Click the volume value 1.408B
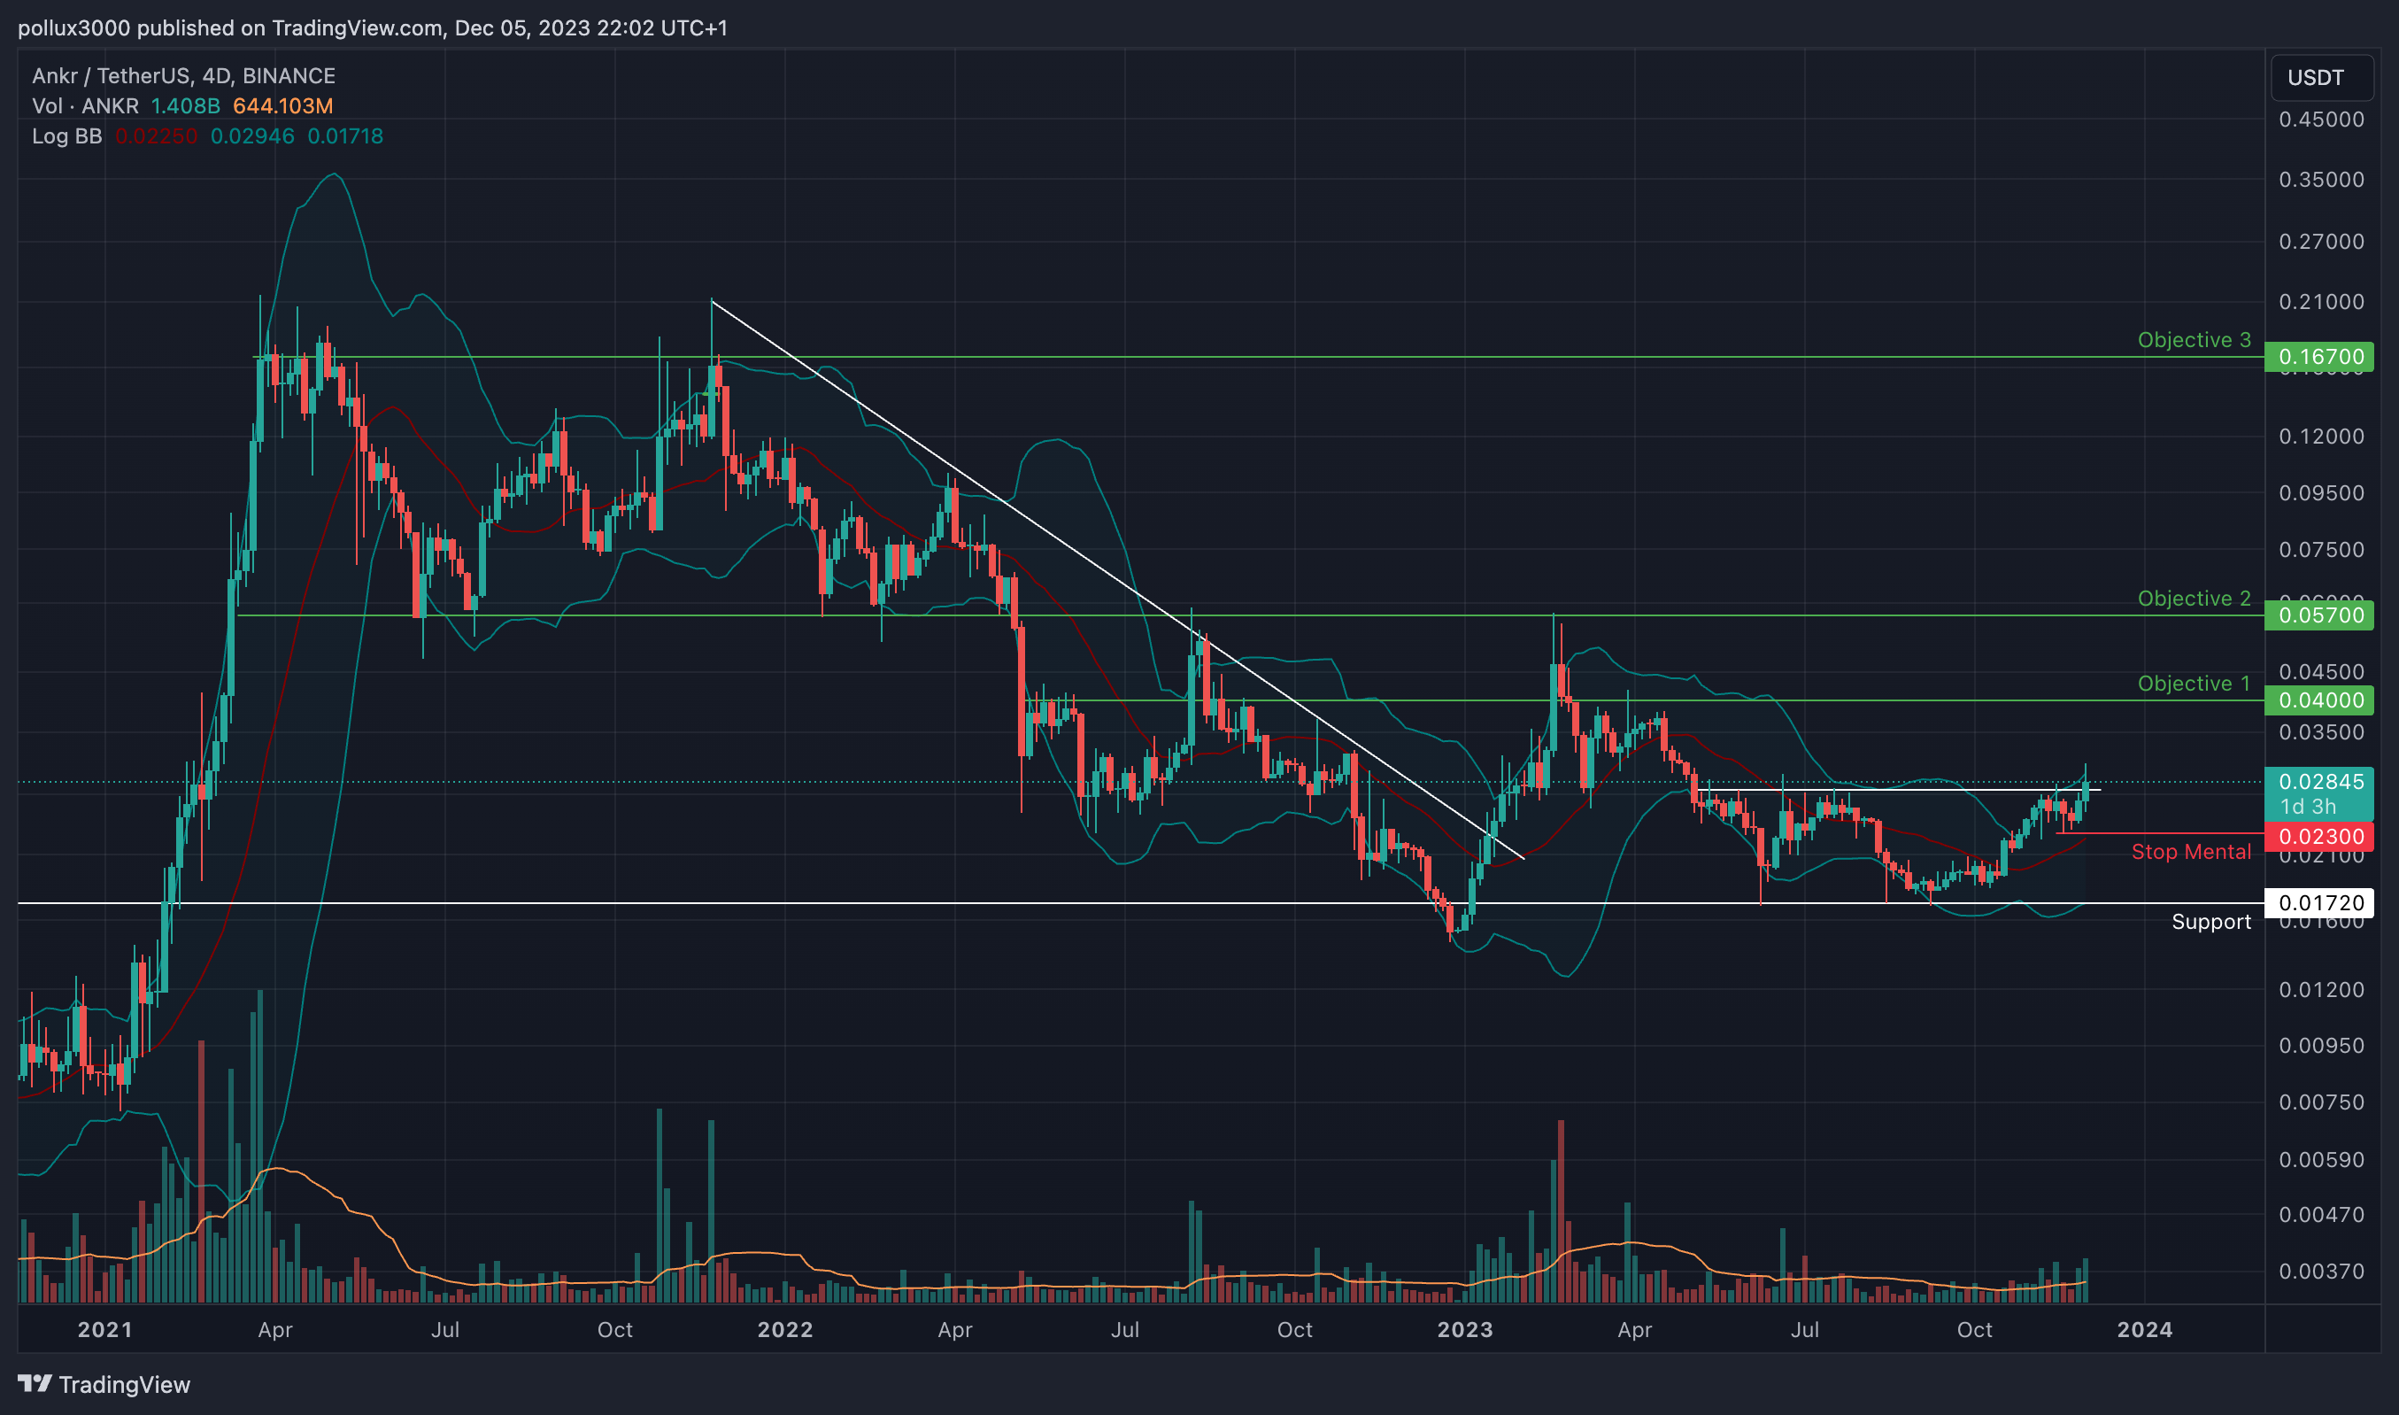 click(185, 106)
